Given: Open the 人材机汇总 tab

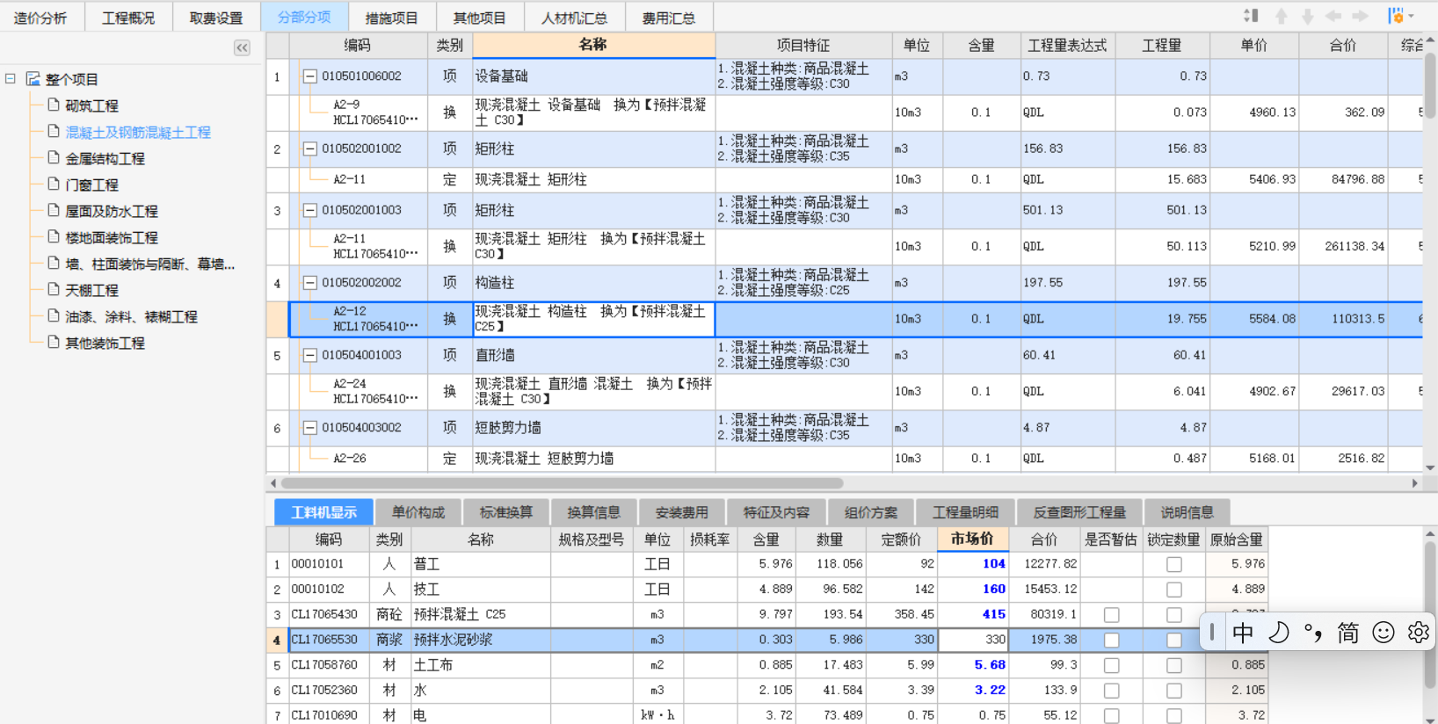Looking at the screenshot, I should (574, 18).
